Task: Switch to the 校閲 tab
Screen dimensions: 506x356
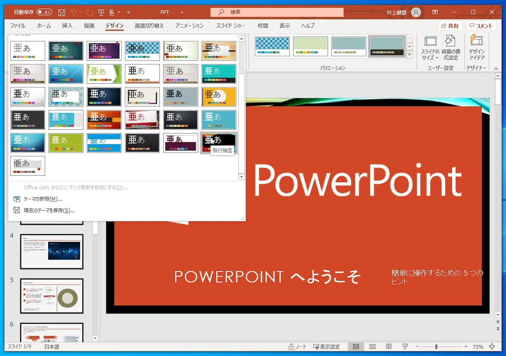Action: point(263,26)
